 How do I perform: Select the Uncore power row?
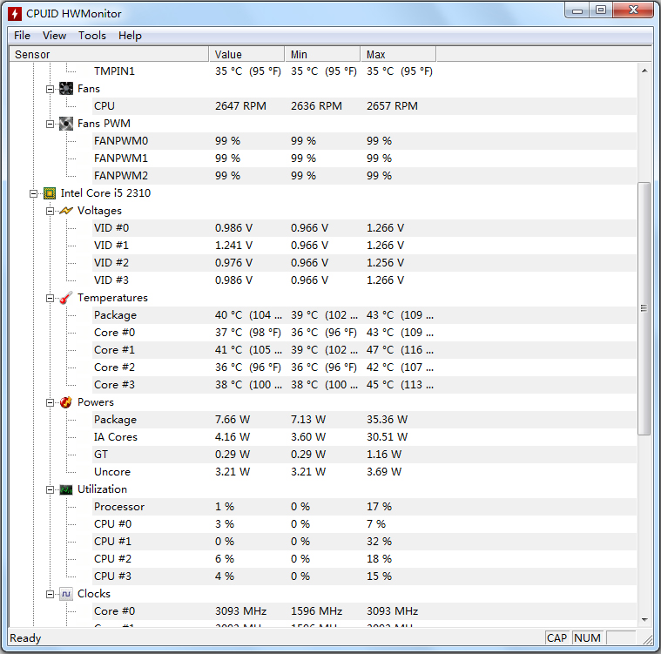click(364, 472)
